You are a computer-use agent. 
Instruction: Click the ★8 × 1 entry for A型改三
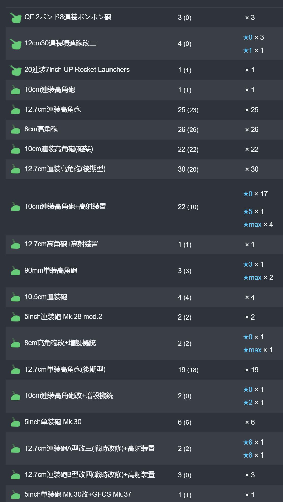253,455
